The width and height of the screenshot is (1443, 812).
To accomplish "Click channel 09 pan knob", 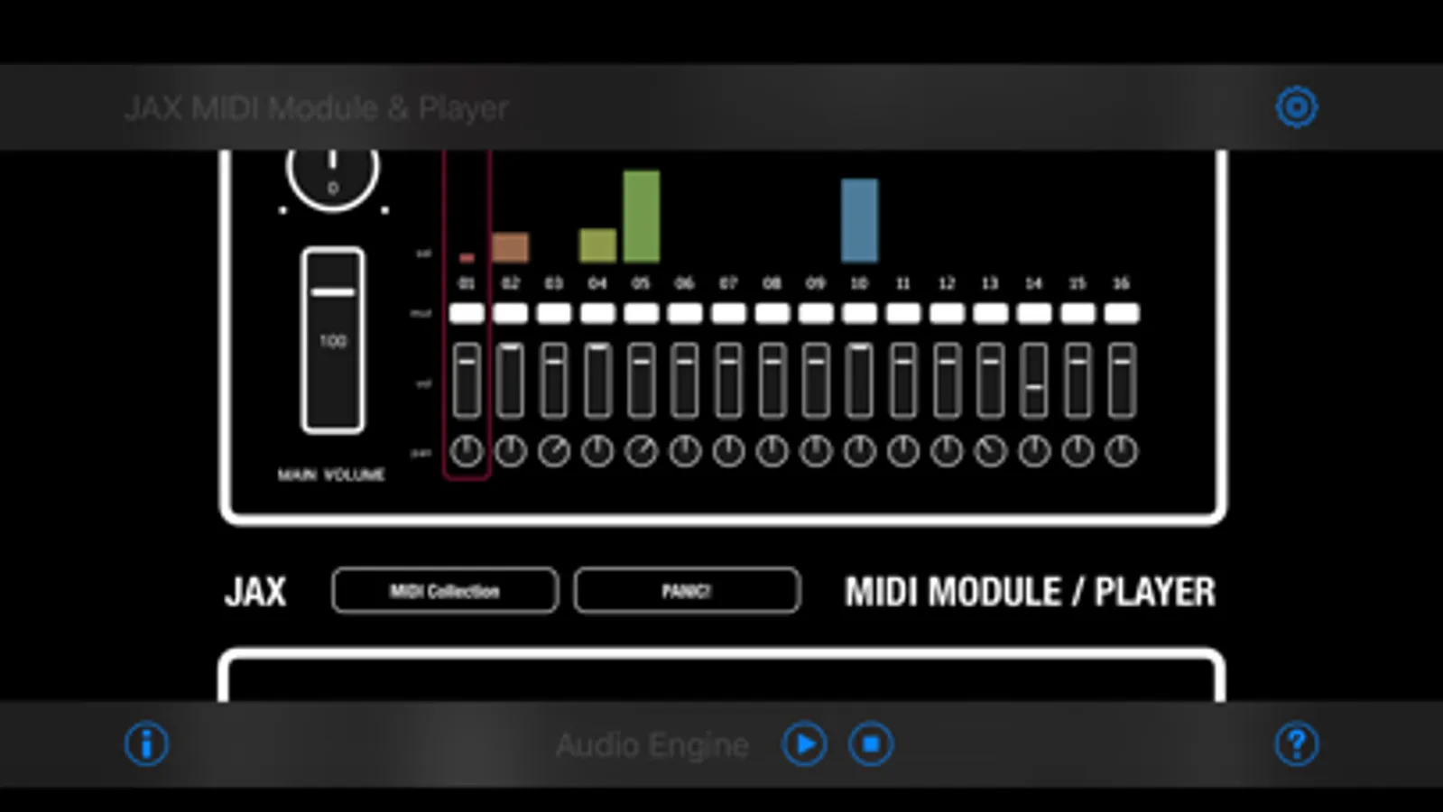I will [x=816, y=451].
